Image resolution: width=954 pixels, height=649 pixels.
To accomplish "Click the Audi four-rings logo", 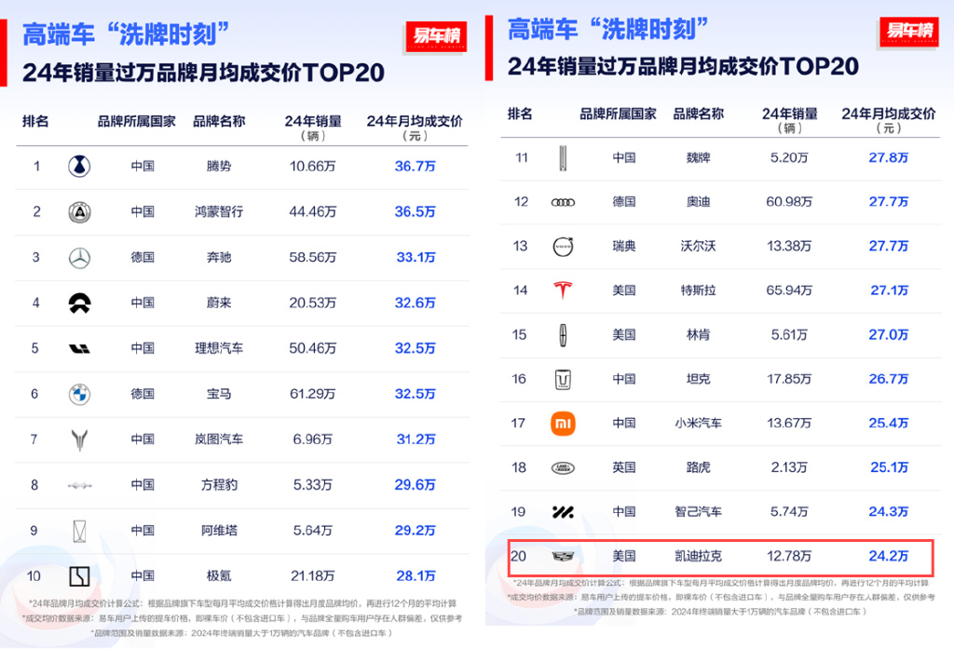I will coord(563,202).
